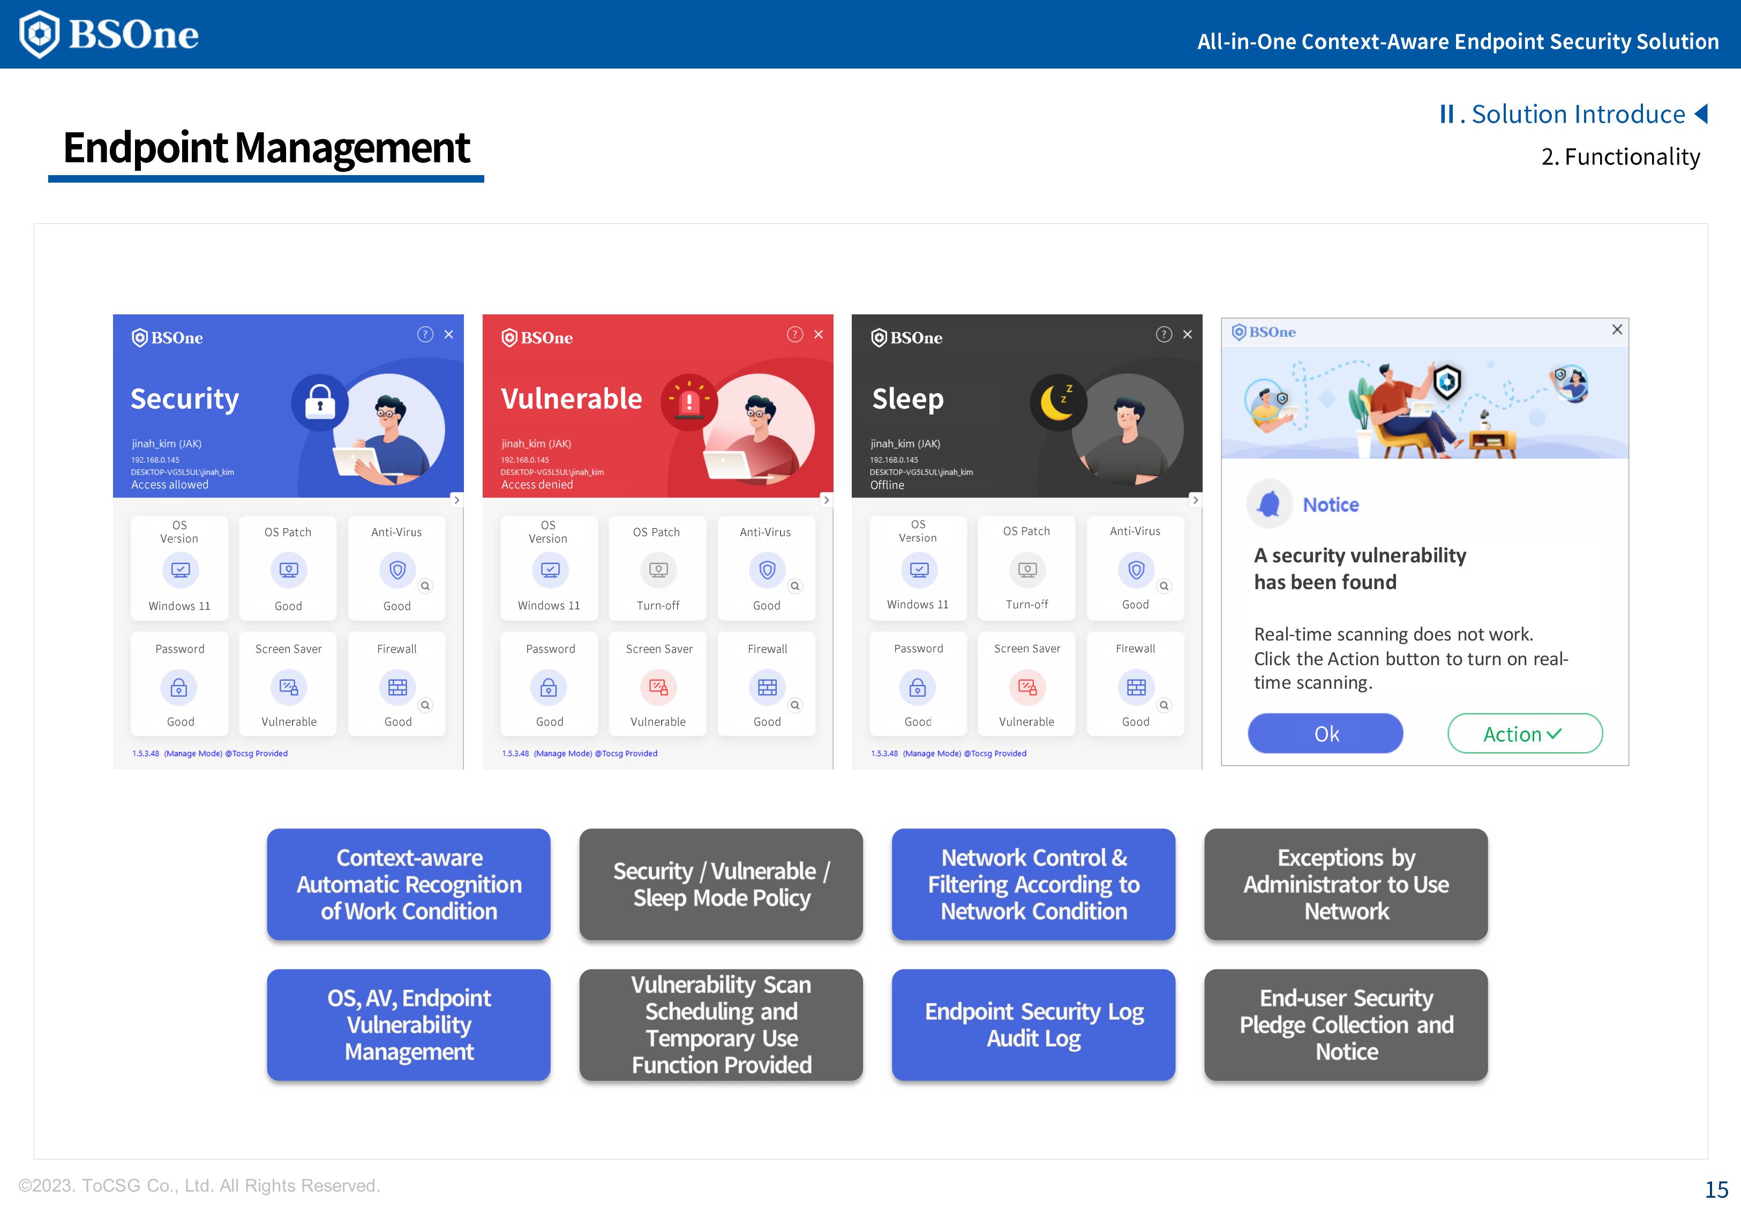Screen dimensions: 1741x1205
Task: Select Security / Vulnerable / Sleep Mode Policy box
Action: (721, 884)
